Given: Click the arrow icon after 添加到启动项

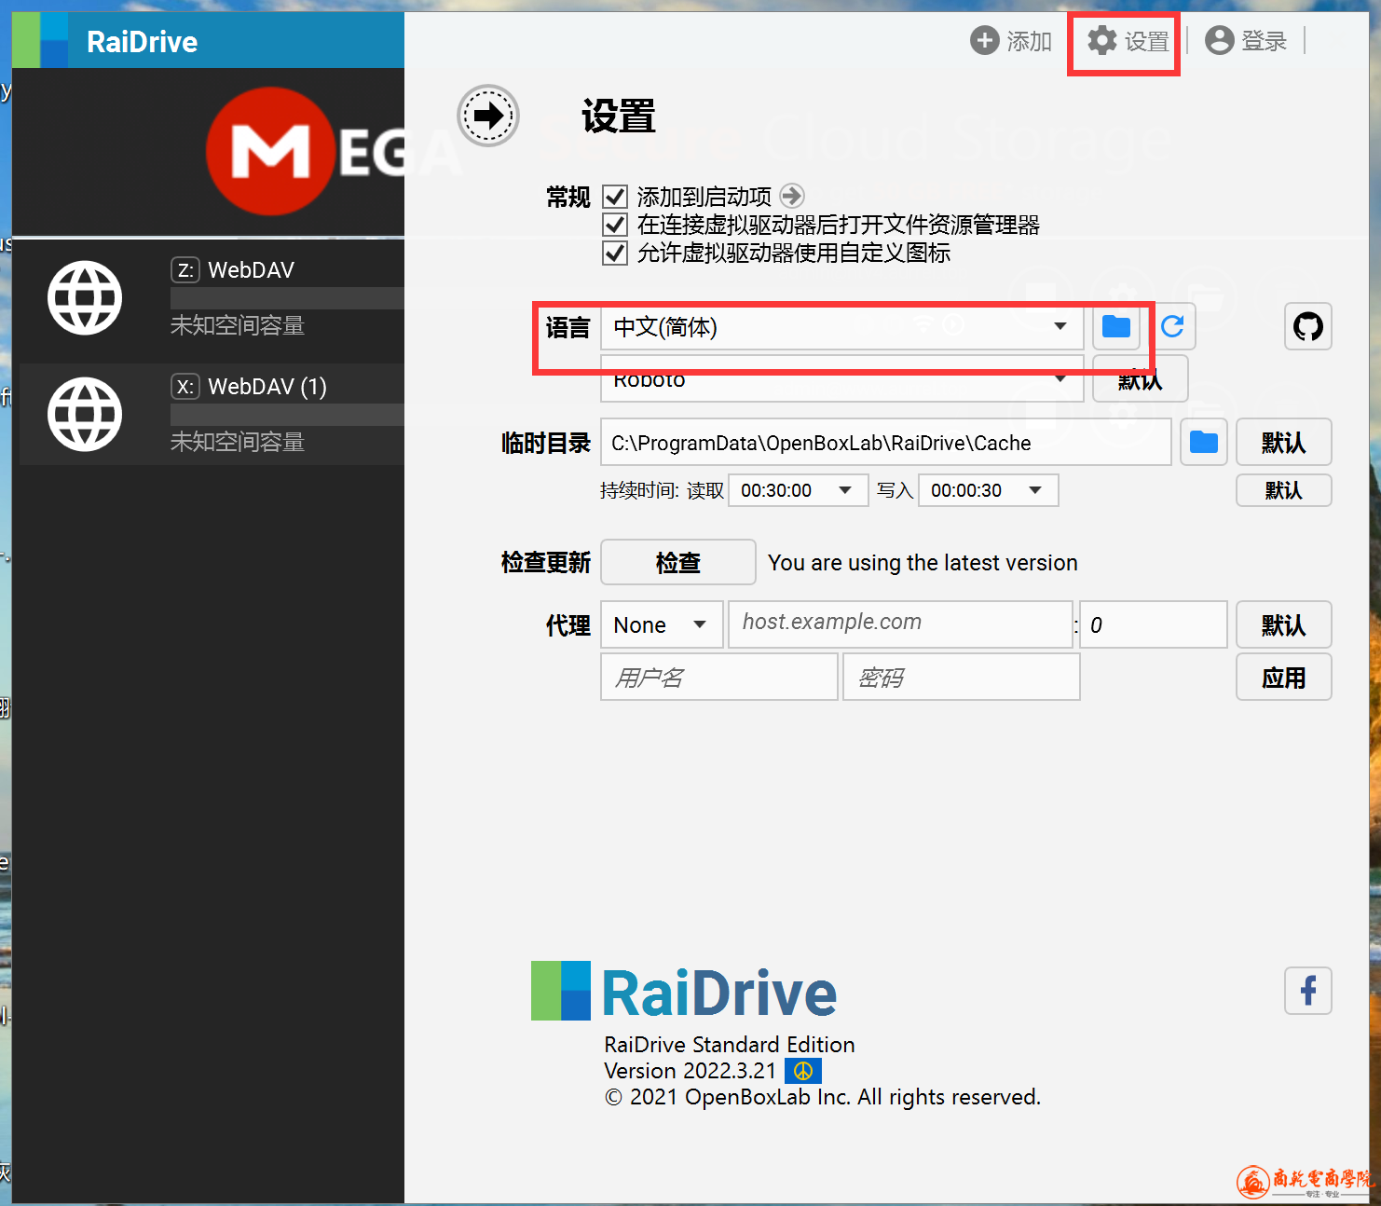Looking at the screenshot, I should click(791, 196).
